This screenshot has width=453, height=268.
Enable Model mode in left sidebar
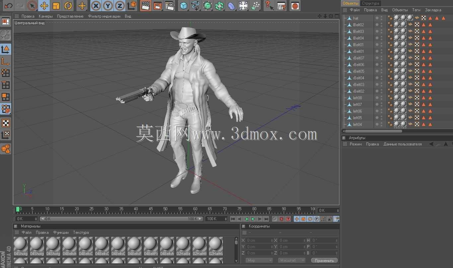pos(6,49)
